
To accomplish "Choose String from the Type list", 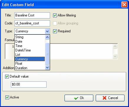I will tap(30, 37).
